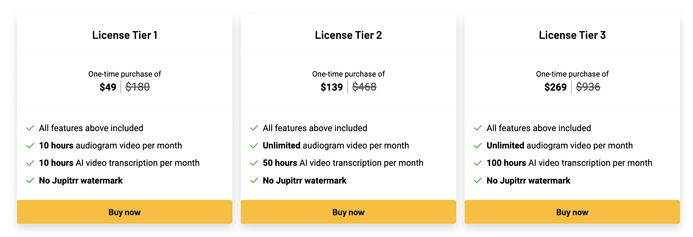693x237 pixels.
Task: Click checkmark next to Tier 1 '10 hours audiogram'
Action: click(x=30, y=146)
